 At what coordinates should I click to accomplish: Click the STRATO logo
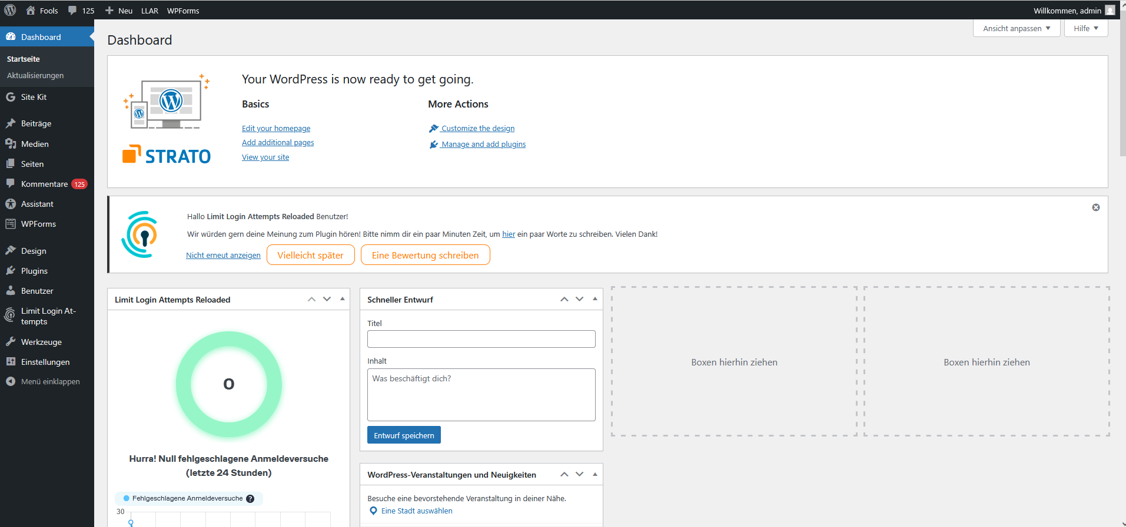[167, 156]
